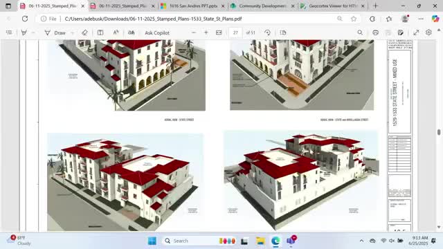Open the tab actions menu icon

point(8,6)
